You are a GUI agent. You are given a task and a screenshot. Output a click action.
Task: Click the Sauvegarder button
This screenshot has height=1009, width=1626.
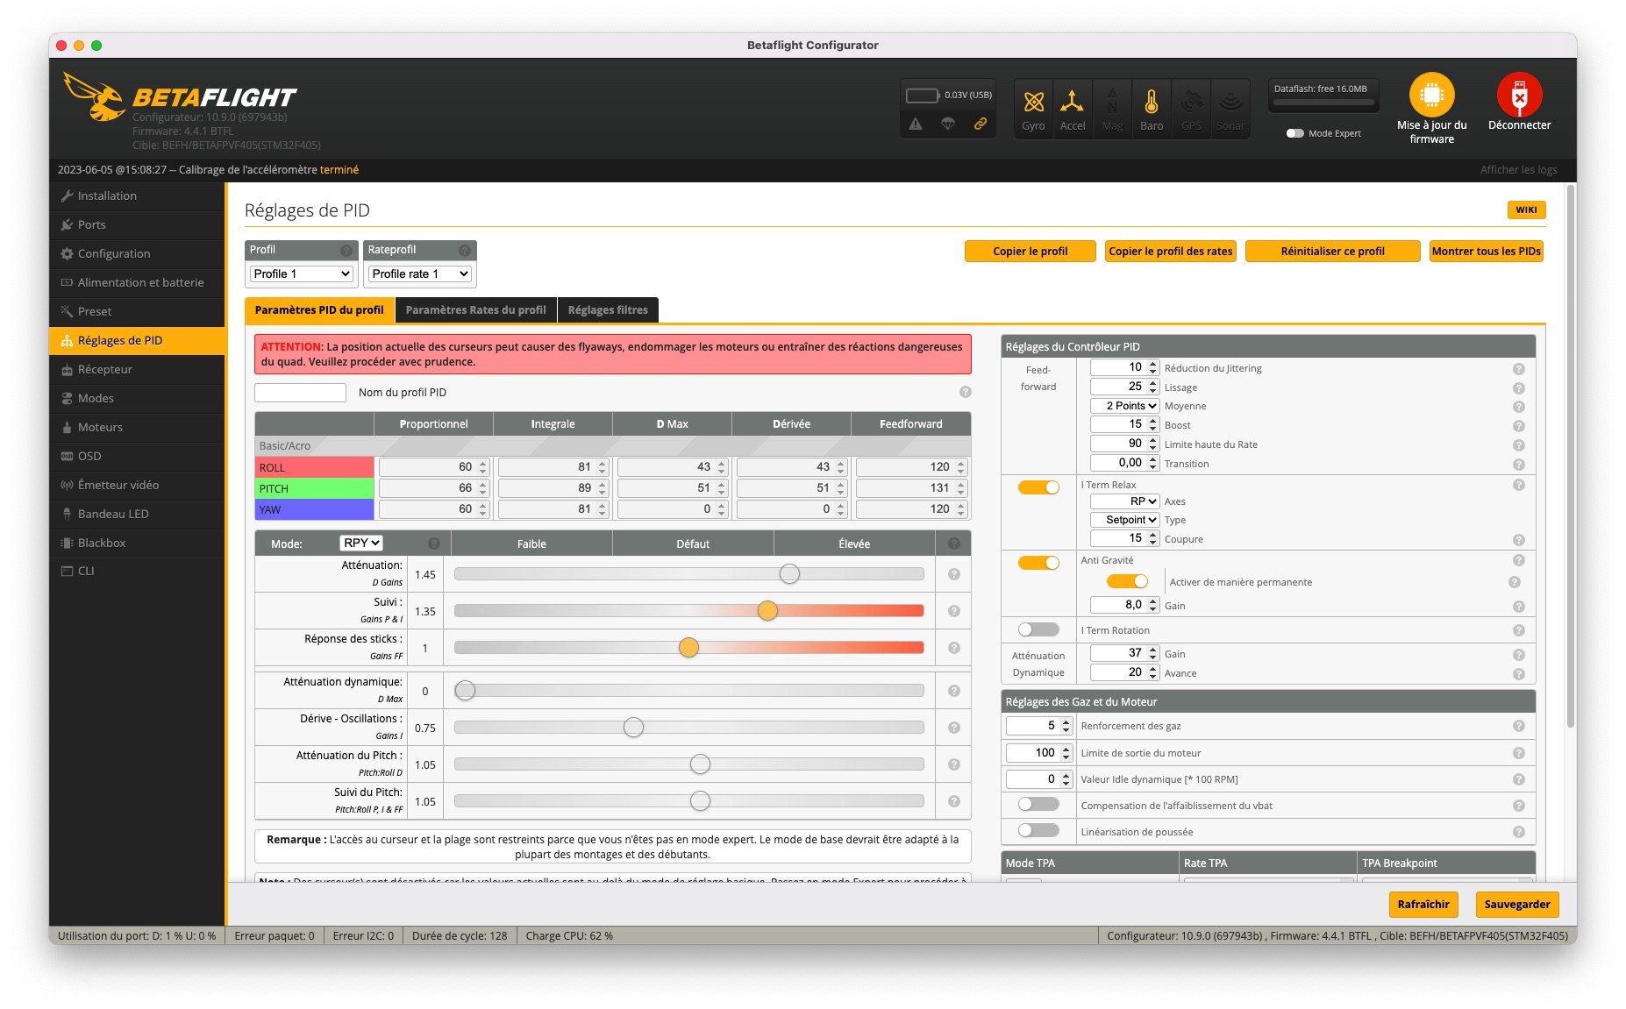[x=1517, y=904]
